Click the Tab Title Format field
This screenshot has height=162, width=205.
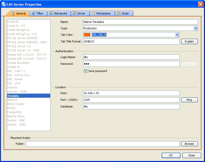(131, 41)
